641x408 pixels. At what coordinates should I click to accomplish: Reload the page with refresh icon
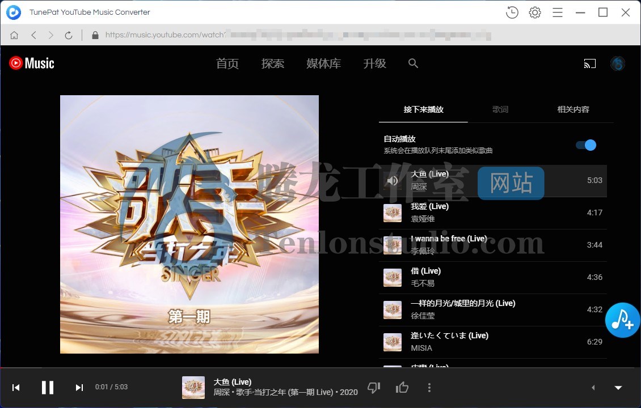(x=69, y=35)
